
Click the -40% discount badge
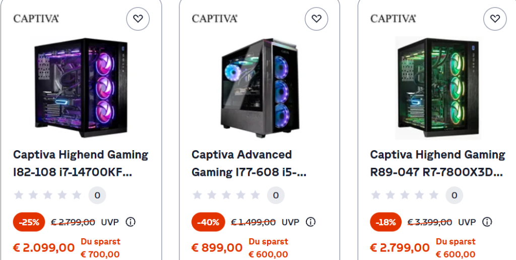click(x=208, y=222)
